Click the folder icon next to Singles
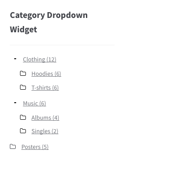Image resolution: width=175 pixels, height=196 pixels. [23, 131]
